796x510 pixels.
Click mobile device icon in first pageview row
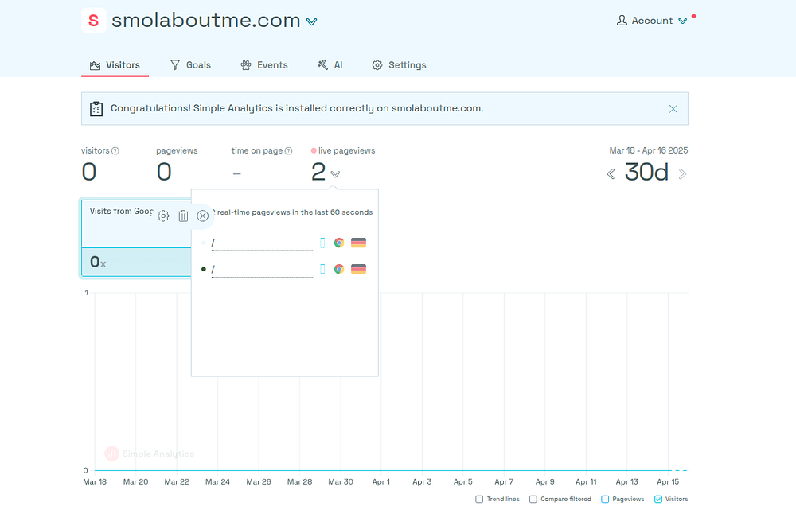[322, 243]
